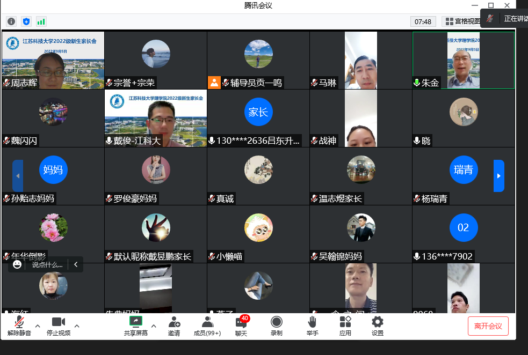Turn off camera with 停止视频
The width and height of the screenshot is (528, 355).
pos(58,326)
